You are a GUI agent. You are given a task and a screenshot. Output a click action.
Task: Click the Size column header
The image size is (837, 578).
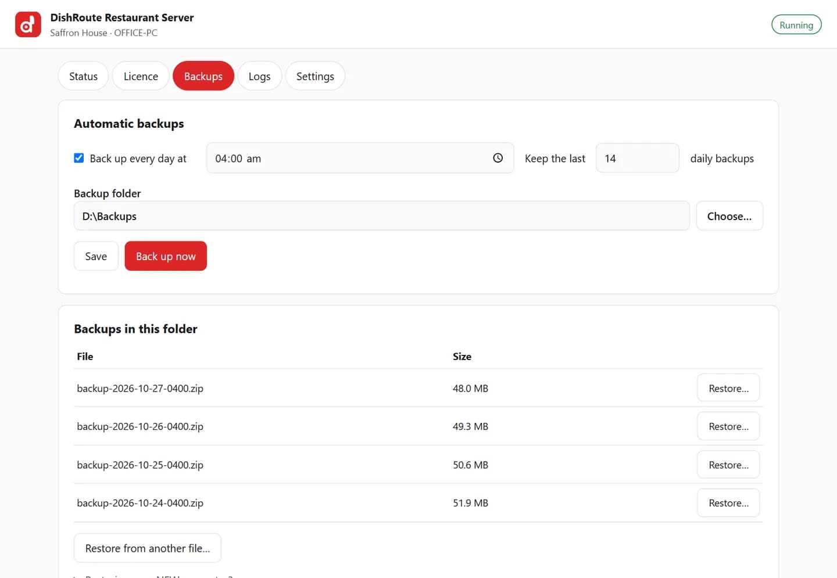click(462, 356)
